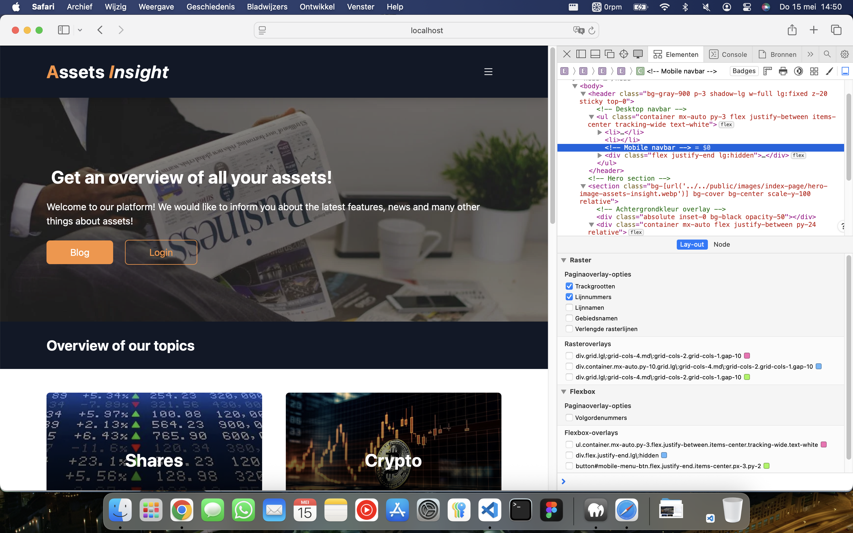Click the Login button on the hero
The image size is (853, 533).
161,252
